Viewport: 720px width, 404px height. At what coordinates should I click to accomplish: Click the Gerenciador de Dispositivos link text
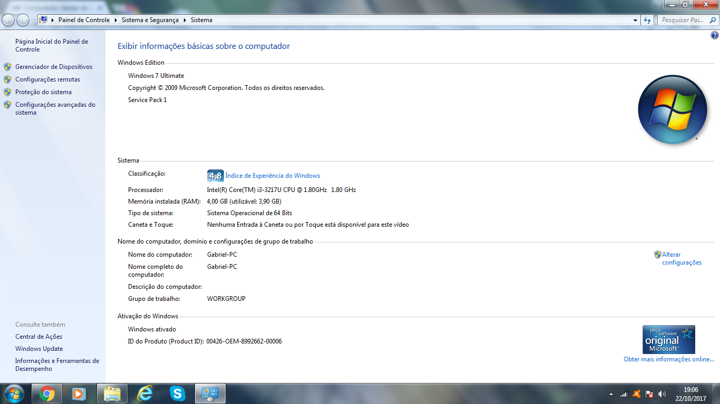pos(54,67)
